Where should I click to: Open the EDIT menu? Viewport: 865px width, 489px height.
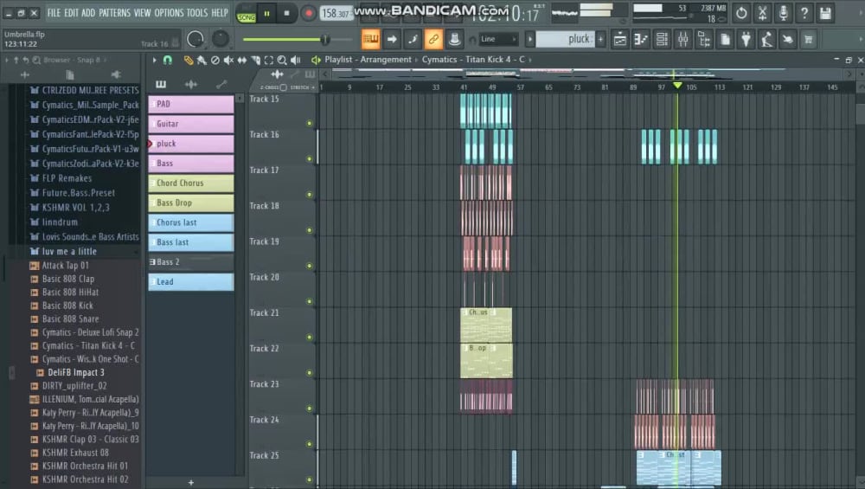pos(71,13)
